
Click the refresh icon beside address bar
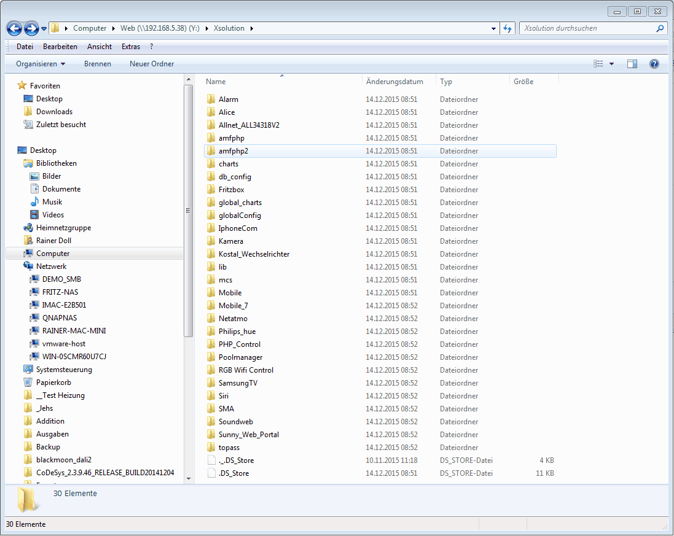click(507, 28)
